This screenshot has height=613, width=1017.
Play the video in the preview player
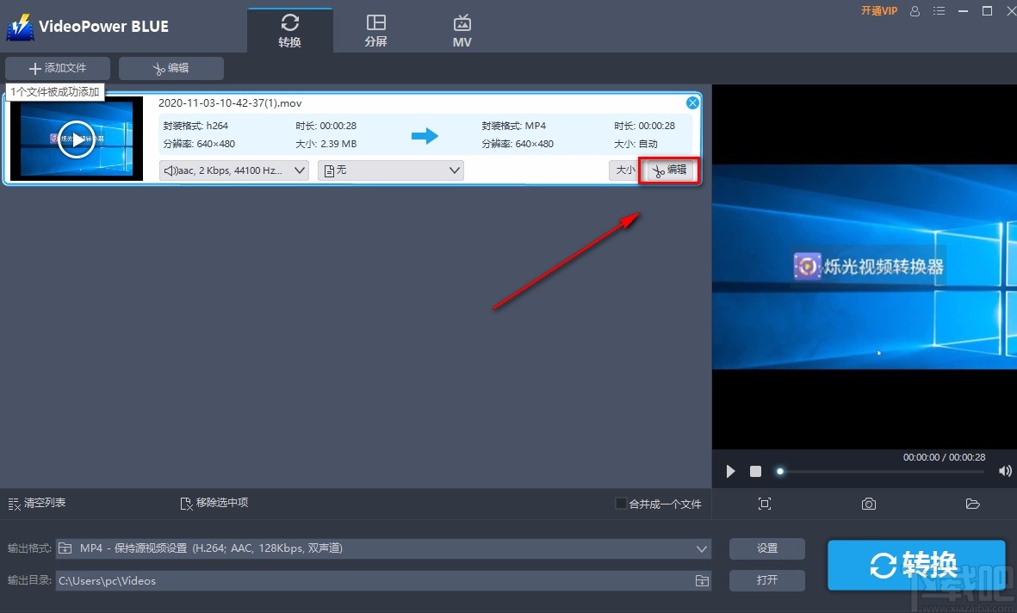click(x=729, y=471)
